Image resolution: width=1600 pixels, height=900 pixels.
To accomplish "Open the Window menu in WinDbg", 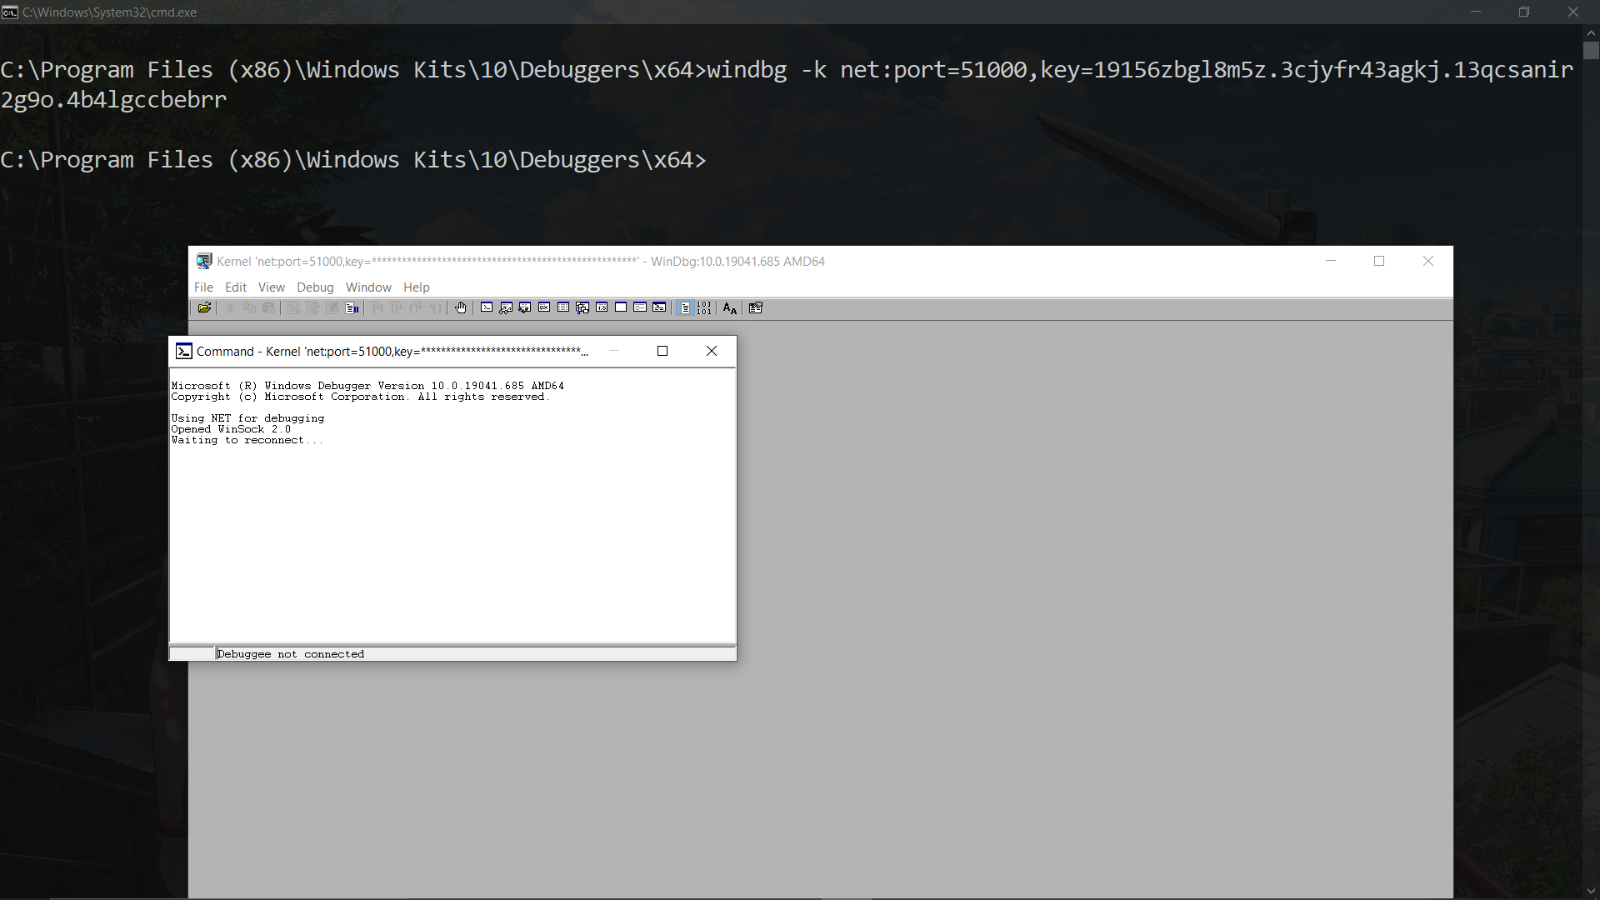I will point(368,287).
